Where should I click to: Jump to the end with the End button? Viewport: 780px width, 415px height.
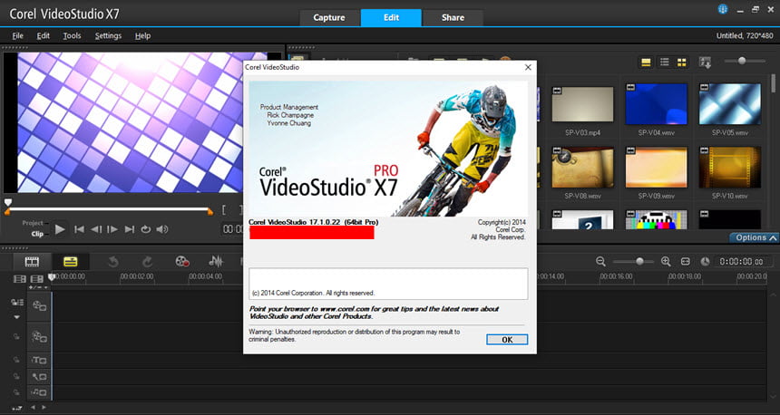pos(130,229)
